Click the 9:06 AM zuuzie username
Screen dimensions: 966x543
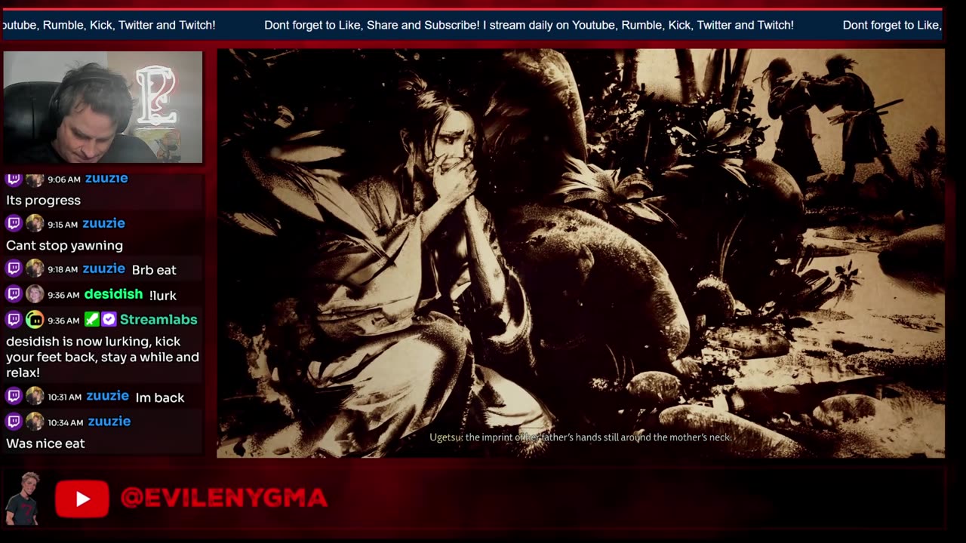tap(106, 179)
